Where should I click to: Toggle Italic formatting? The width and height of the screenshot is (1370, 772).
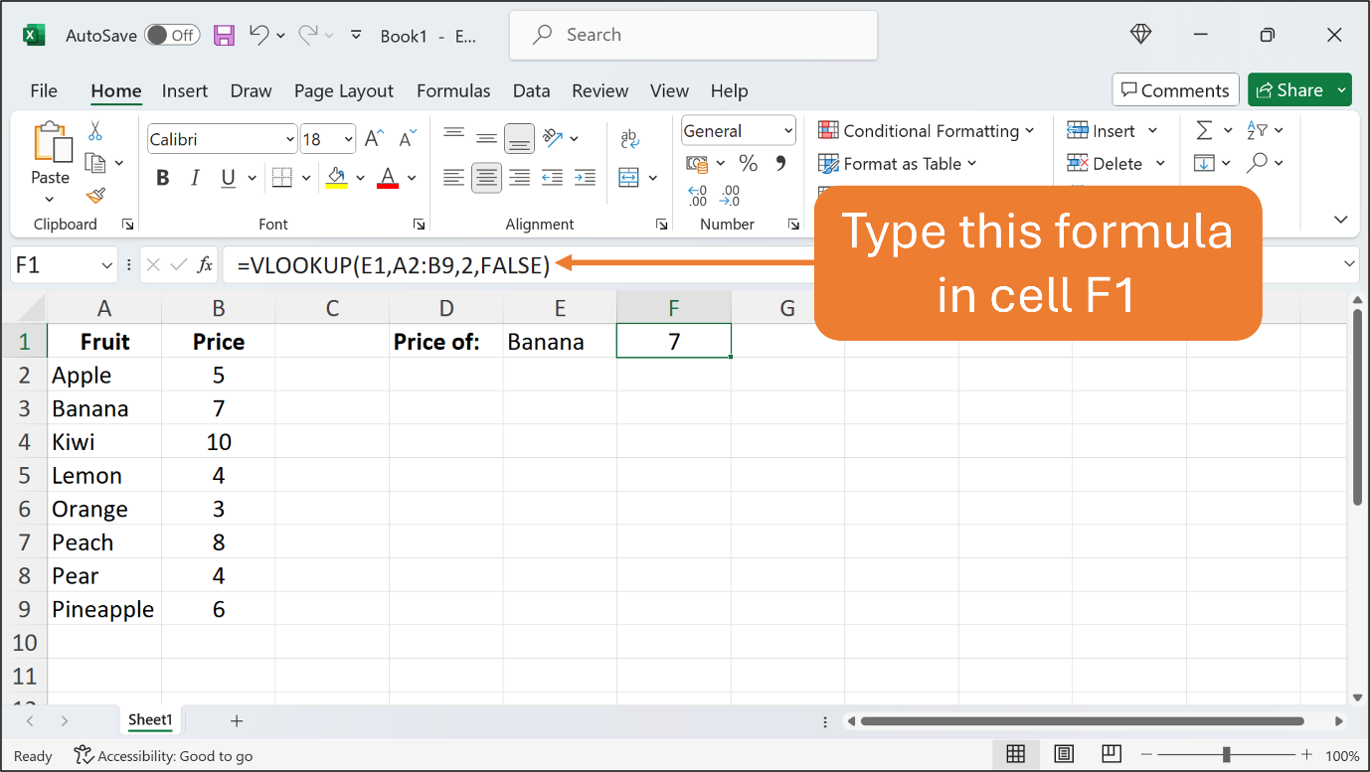click(x=195, y=178)
